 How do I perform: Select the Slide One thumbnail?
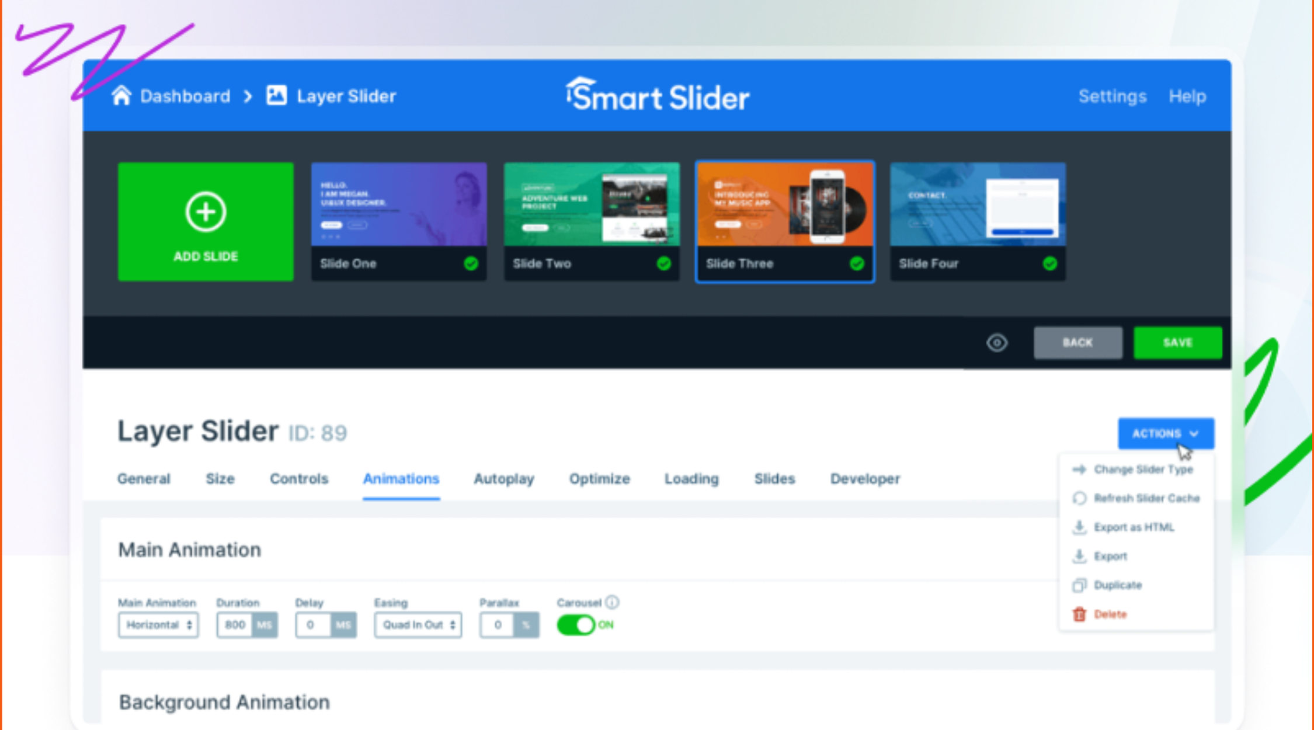[399, 222]
